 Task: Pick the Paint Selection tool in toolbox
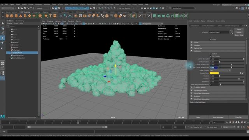[x=3, y=33]
